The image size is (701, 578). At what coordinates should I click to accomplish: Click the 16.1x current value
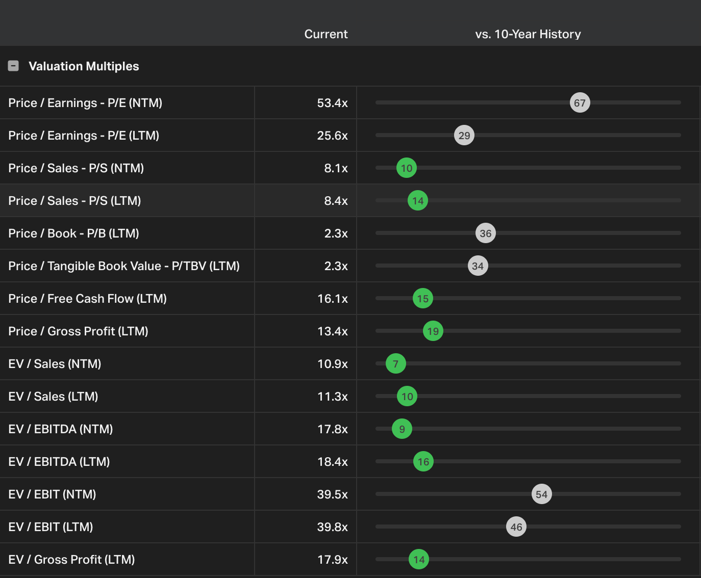pos(333,299)
